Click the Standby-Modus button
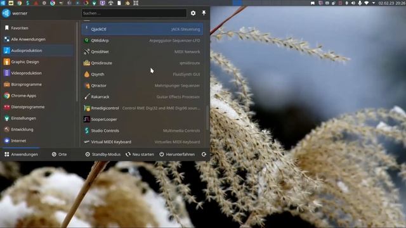This screenshot has width=406, height=228. (103, 155)
